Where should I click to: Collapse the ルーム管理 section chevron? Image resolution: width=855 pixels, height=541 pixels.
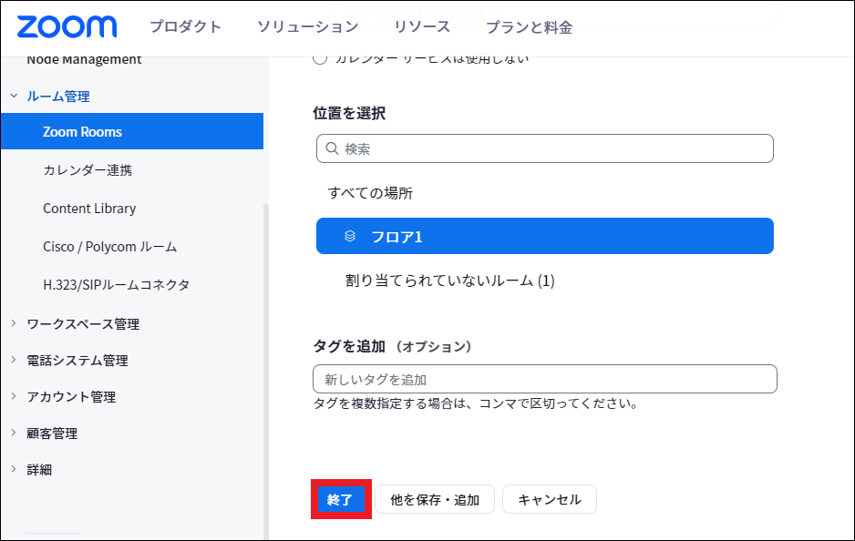(x=14, y=96)
